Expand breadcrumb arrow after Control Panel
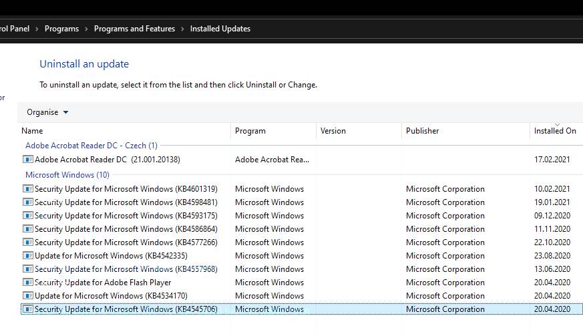 coord(37,29)
